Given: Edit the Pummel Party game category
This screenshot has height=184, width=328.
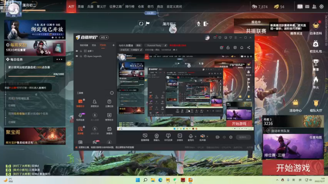Looking at the screenshot, I should tap(166, 45).
